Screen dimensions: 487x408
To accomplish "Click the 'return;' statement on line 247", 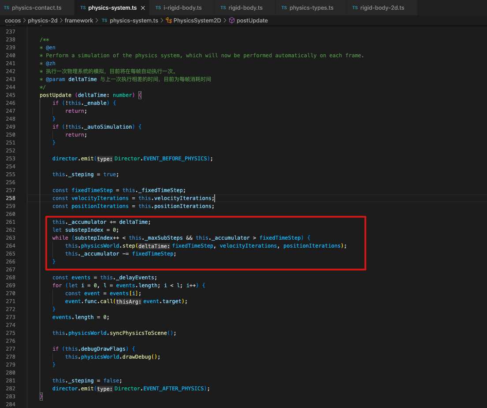I will pyautogui.click(x=76, y=111).
